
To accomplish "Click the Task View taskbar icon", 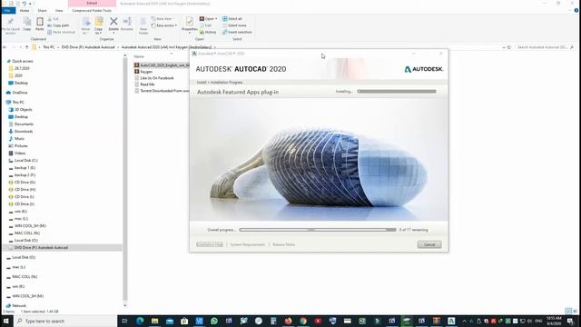I will [124, 321].
